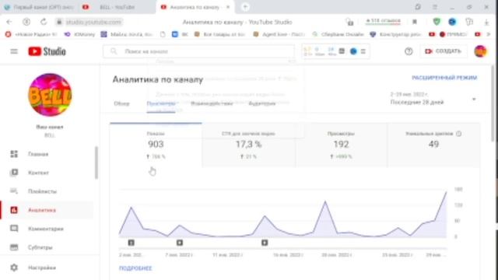Click the bookmark icon in the address bar
Image resolution: width=498 pixels, height=280 pixels.
[x=415, y=22]
